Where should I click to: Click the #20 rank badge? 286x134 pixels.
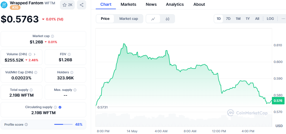[x=15, y=8]
